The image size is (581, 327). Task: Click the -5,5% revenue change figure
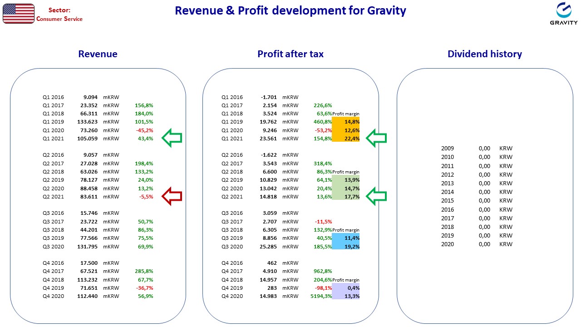tap(146, 197)
